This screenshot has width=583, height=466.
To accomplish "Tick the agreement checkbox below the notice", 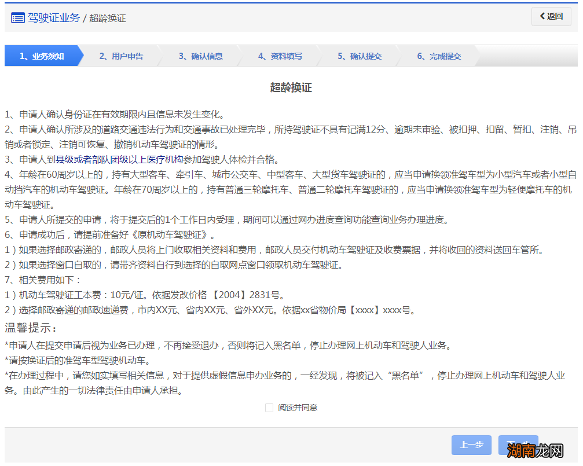I will point(269,407).
